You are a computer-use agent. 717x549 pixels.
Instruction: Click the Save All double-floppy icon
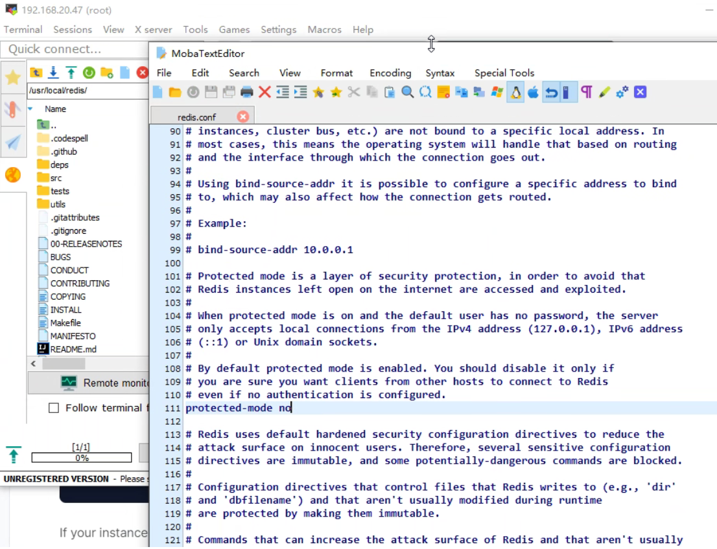(x=229, y=93)
